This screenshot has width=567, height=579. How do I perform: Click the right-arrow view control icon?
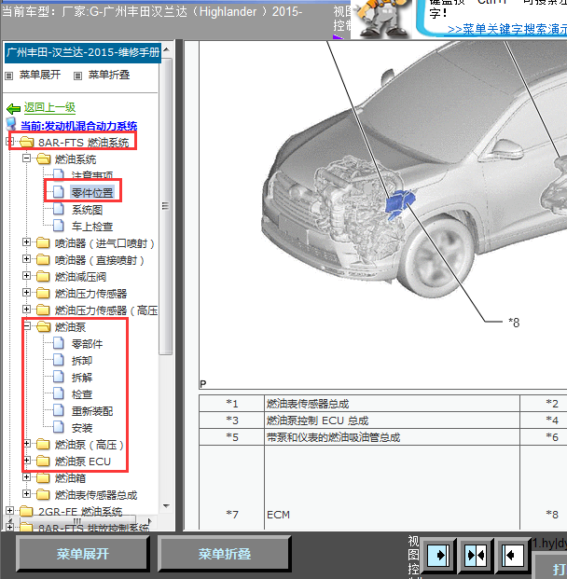(438, 555)
